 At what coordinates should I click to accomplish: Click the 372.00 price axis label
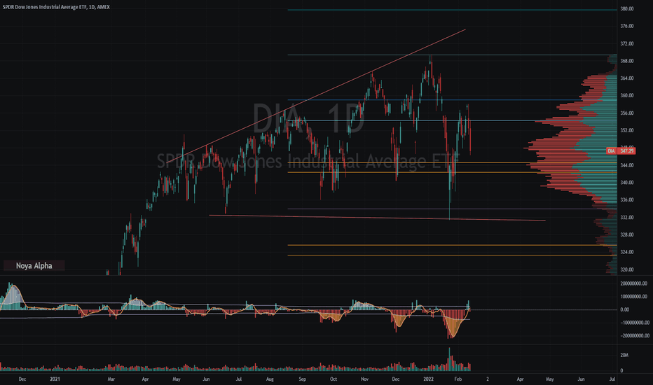[627, 43]
